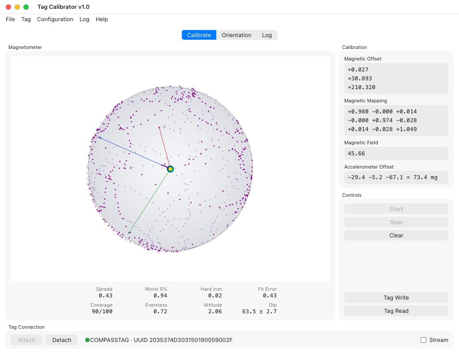
Task: Open the Log menu in menu bar
Action: click(x=84, y=19)
